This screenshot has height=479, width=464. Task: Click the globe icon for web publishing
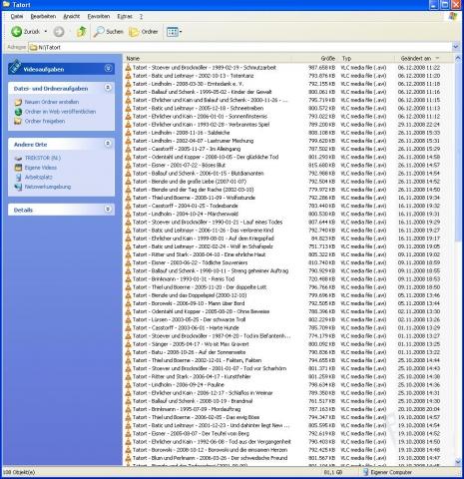pyautogui.click(x=18, y=112)
